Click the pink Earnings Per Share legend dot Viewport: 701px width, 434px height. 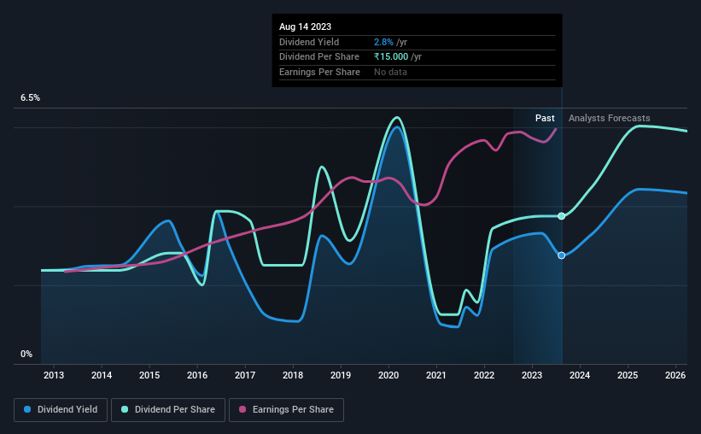tap(242, 409)
